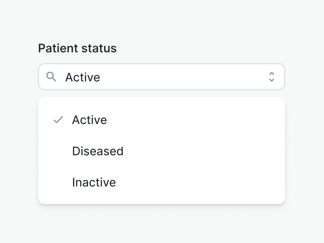
Task: Pick Diseased from the status list
Action: (98, 151)
